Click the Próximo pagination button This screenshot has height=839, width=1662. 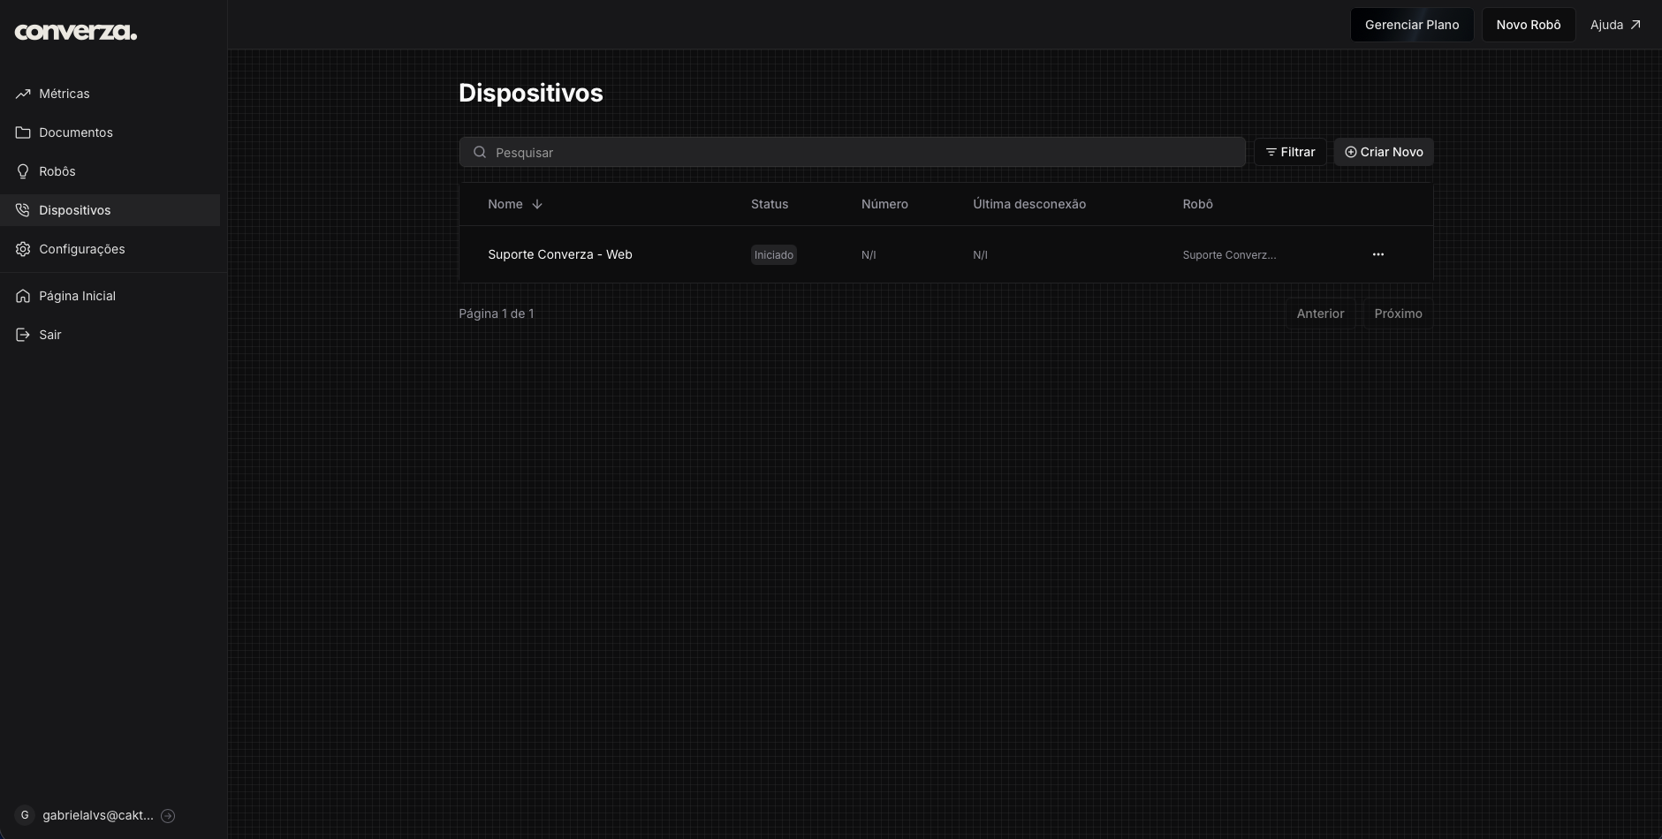click(1398, 314)
